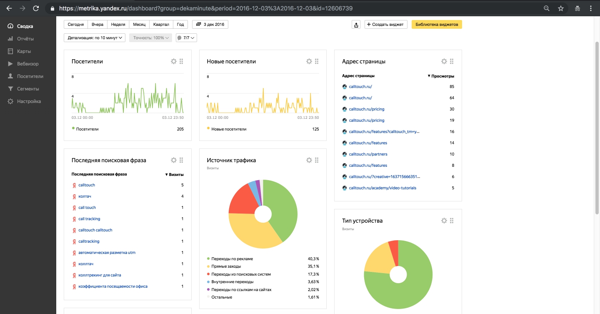Open the Библиотека виджетов
Screen dimensions: 600x314
(437, 25)
